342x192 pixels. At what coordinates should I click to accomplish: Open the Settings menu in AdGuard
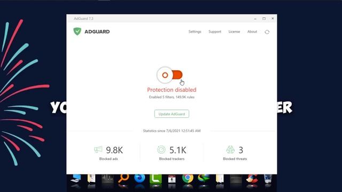(x=195, y=31)
